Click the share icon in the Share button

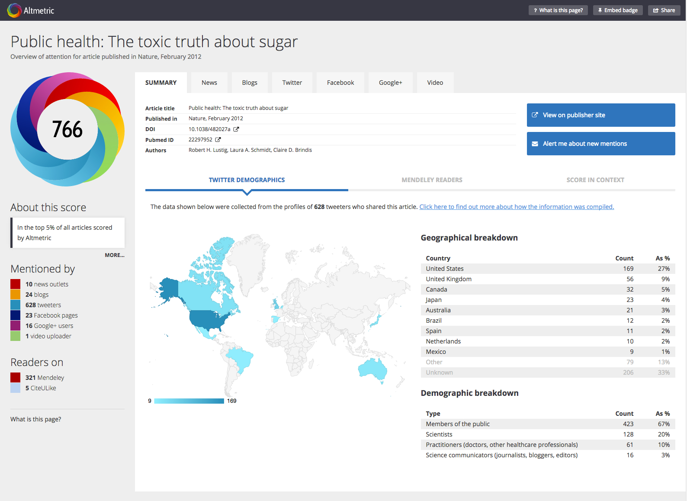point(656,10)
